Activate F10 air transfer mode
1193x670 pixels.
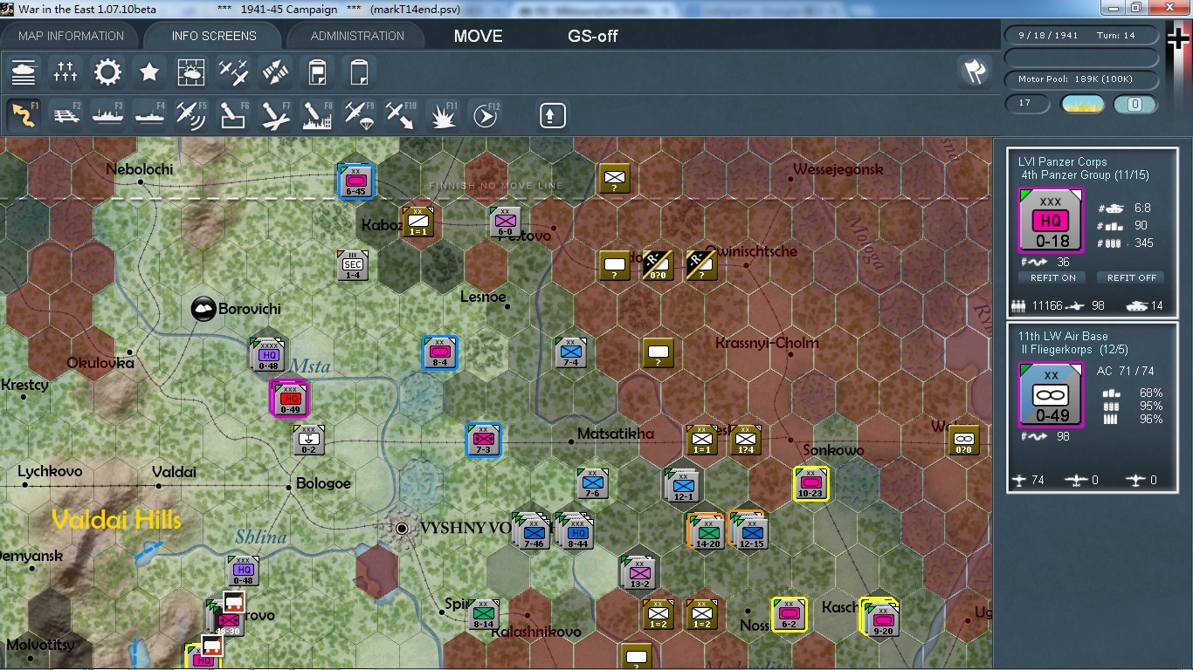click(401, 114)
